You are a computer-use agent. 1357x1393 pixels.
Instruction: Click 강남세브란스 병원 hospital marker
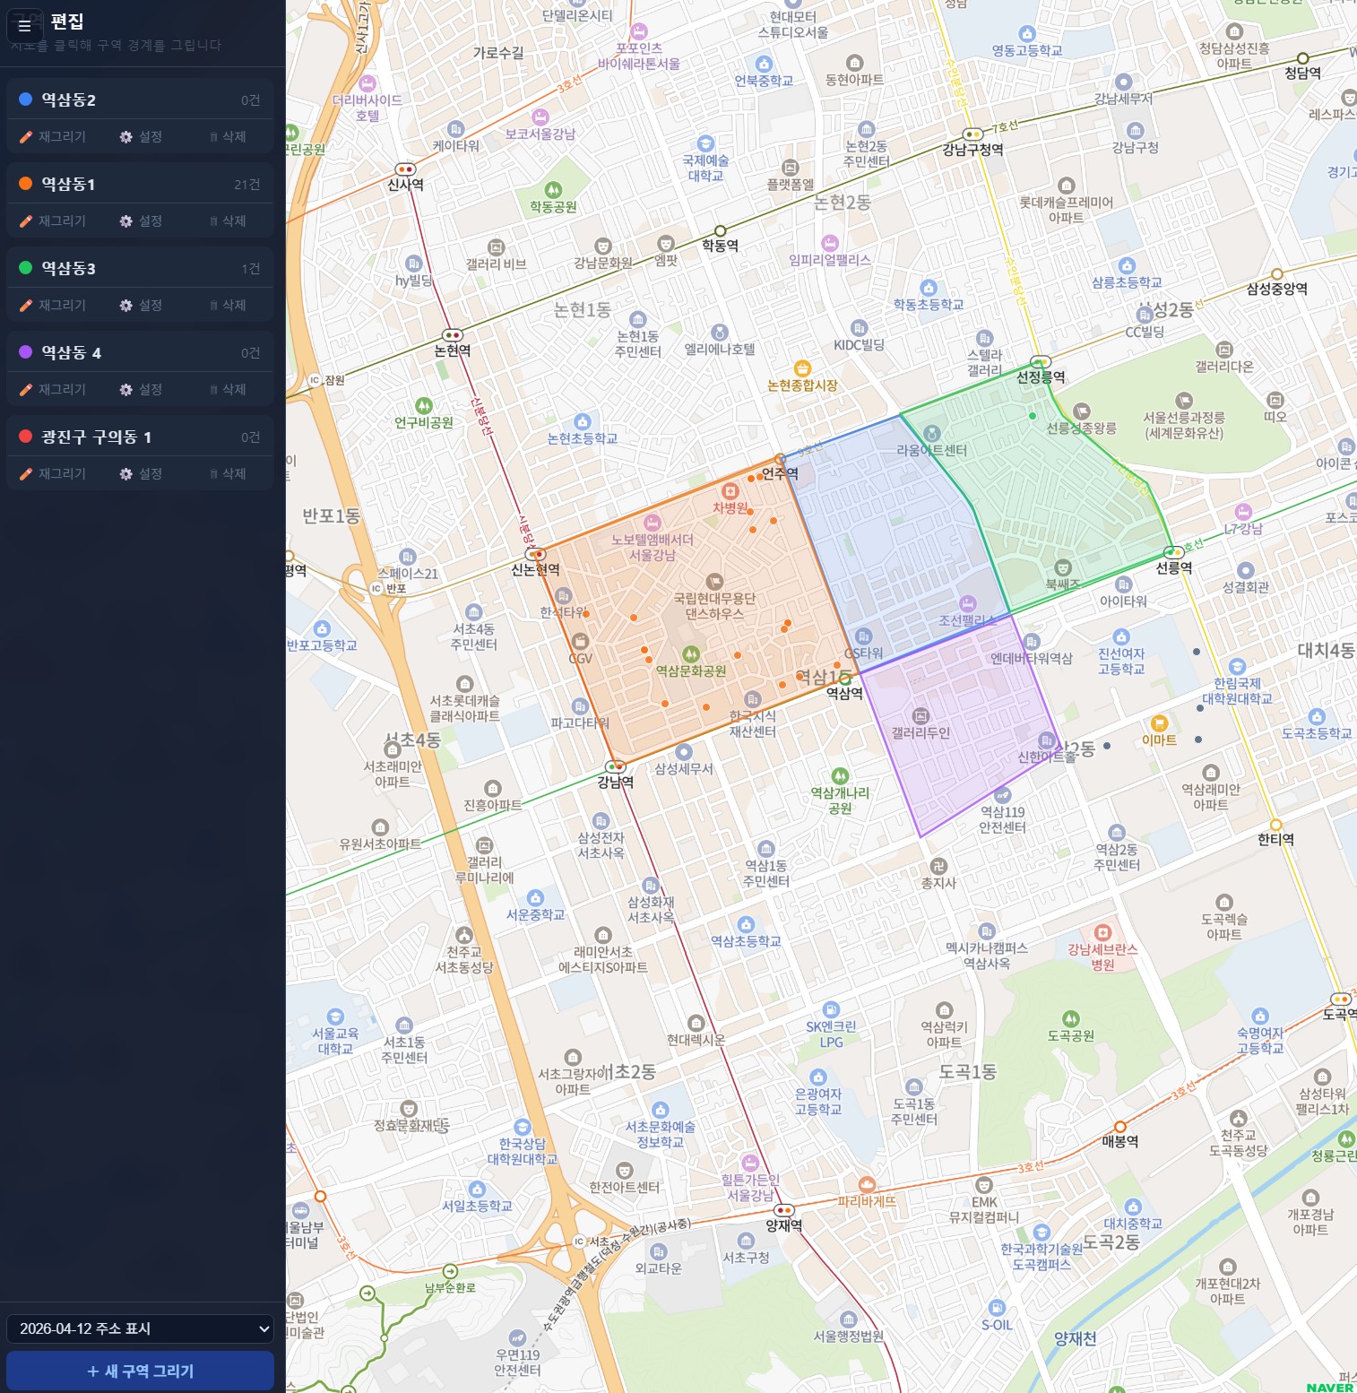coord(1102,932)
